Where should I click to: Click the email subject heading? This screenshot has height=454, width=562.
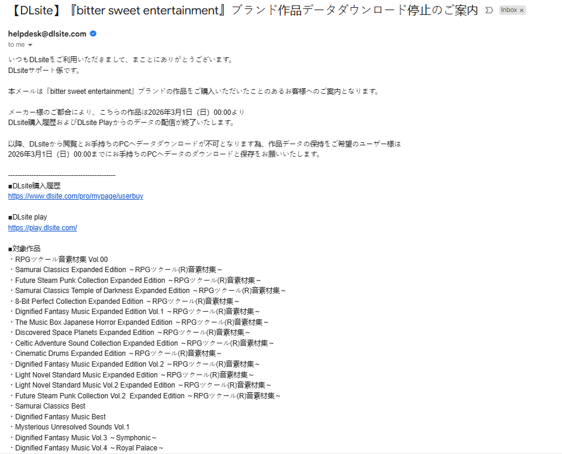tap(244, 11)
